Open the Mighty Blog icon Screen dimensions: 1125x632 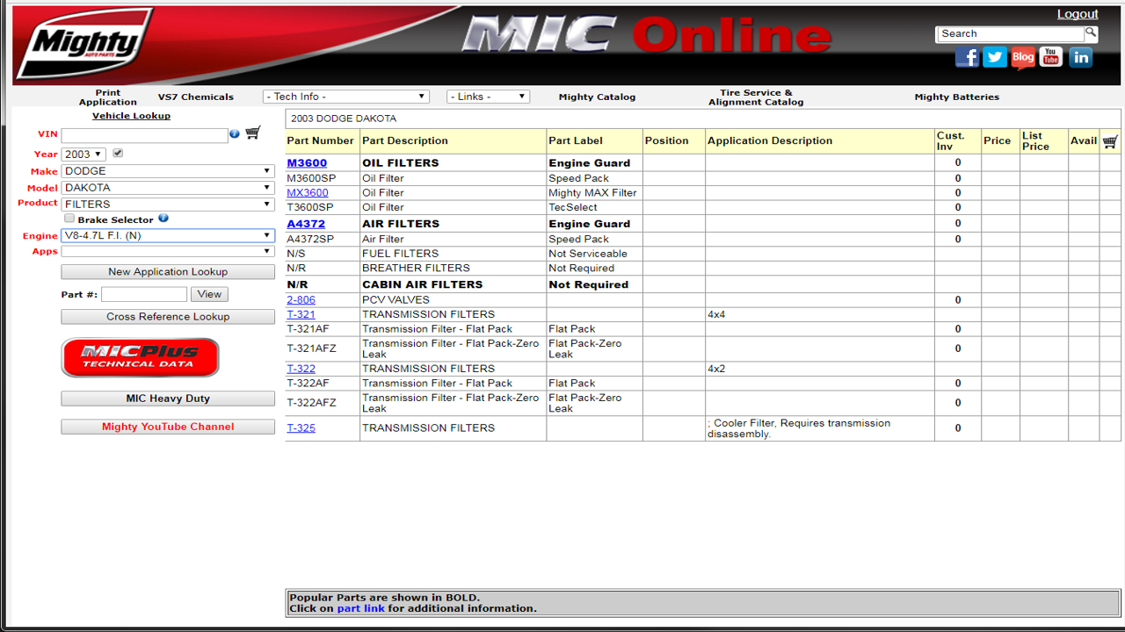pos(1022,57)
